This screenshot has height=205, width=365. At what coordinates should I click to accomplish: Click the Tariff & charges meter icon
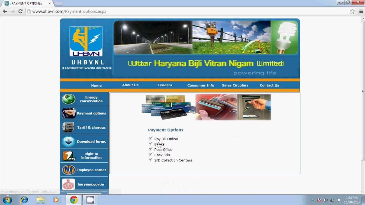coord(68,127)
